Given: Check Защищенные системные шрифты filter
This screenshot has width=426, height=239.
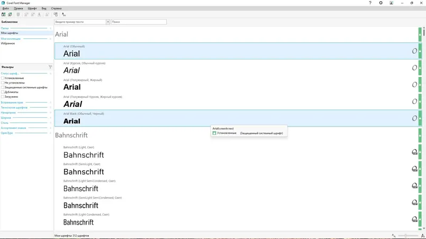Looking at the screenshot, I should pos(3,87).
